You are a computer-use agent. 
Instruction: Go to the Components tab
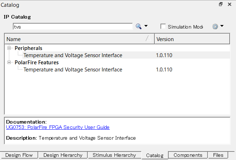(x=188, y=155)
